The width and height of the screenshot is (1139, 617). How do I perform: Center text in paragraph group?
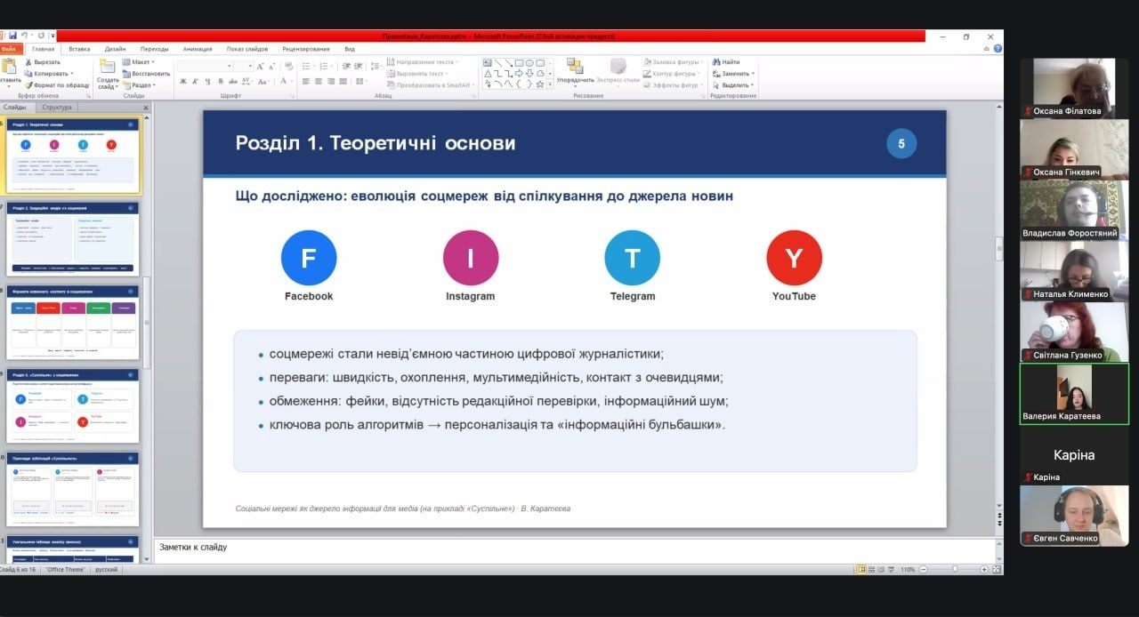tap(319, 81)
